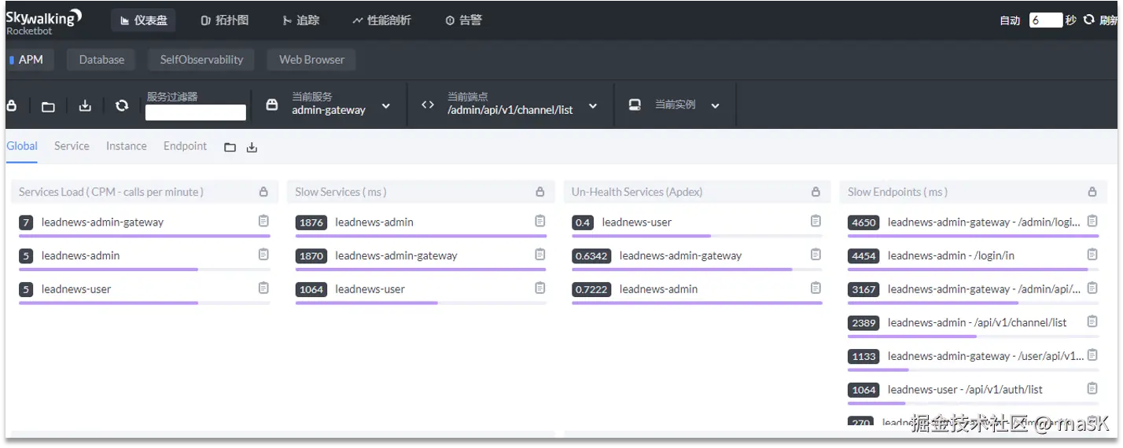Select the Database dashboard tab
Screen dimensions: 1123x448
101,60
